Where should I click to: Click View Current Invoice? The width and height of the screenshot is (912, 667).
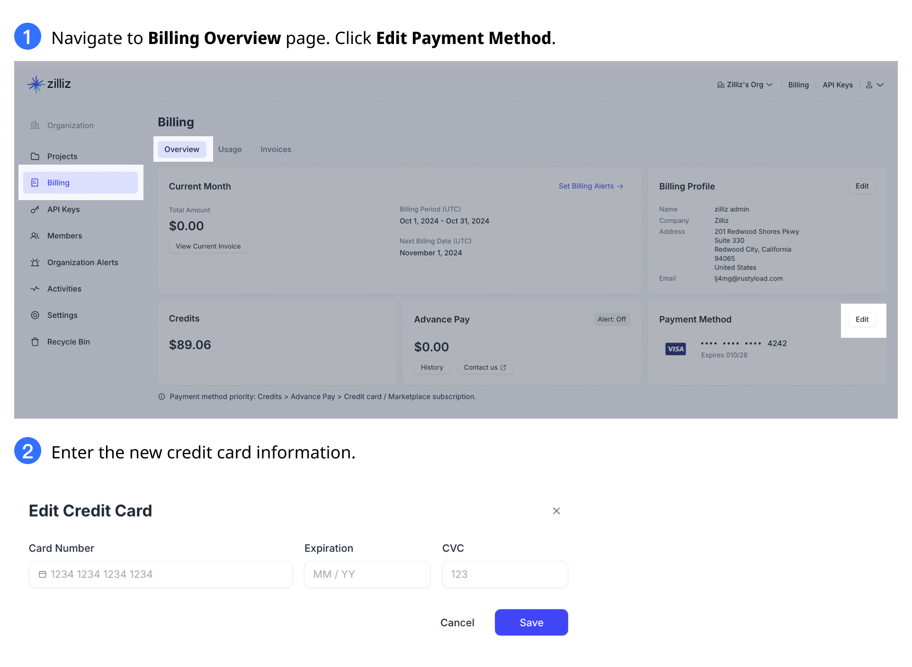tap(208, 246)
